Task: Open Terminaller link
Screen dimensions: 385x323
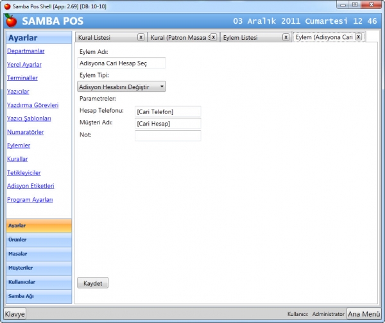Action: tap(22, 78)
